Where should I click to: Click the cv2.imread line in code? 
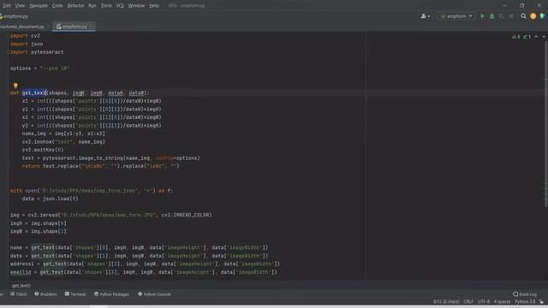pyautogui.click(x=110, y=215)
